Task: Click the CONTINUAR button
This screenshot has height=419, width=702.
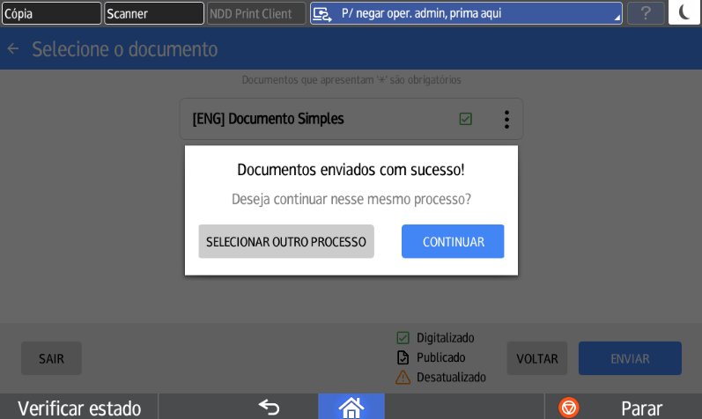Action: click(x=453, y=241)
